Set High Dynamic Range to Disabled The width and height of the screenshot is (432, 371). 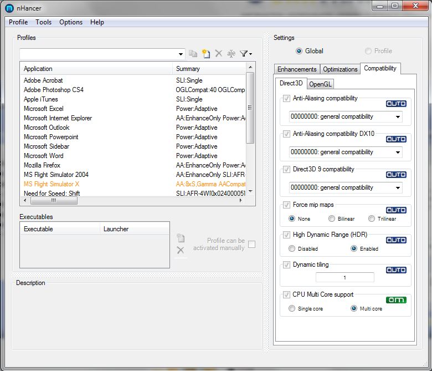(x=292, y=249)
